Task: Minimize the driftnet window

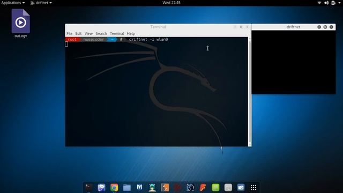Action: [319, 27]
